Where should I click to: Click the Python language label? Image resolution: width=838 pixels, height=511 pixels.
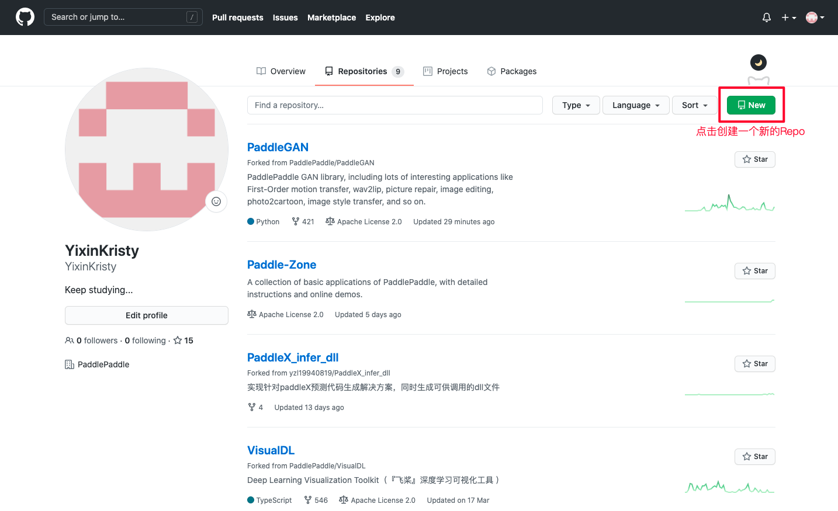[264, 221]
